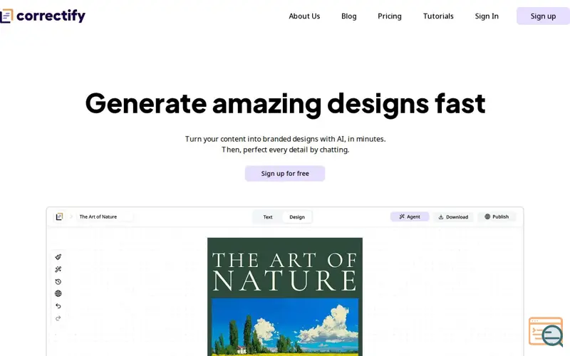
Task: Click the small document logo in editor bar
Action: (x=59, y=216)
